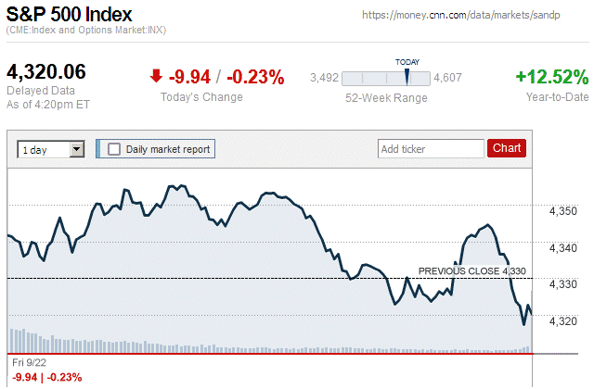
Task: Click the change summary below the chart
Action: coord(47,377)
